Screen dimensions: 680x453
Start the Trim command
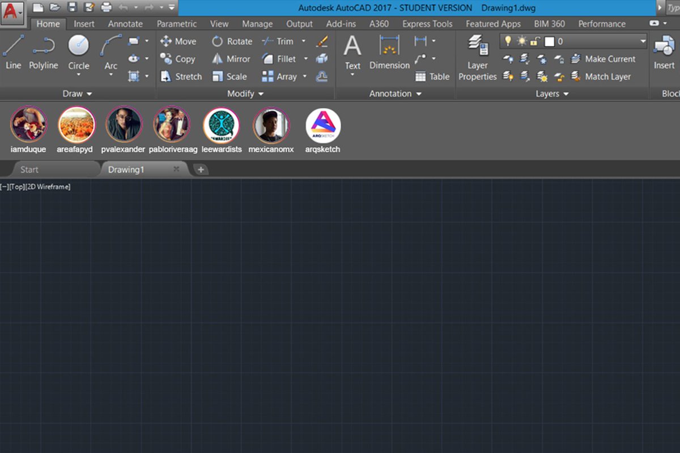278,41
